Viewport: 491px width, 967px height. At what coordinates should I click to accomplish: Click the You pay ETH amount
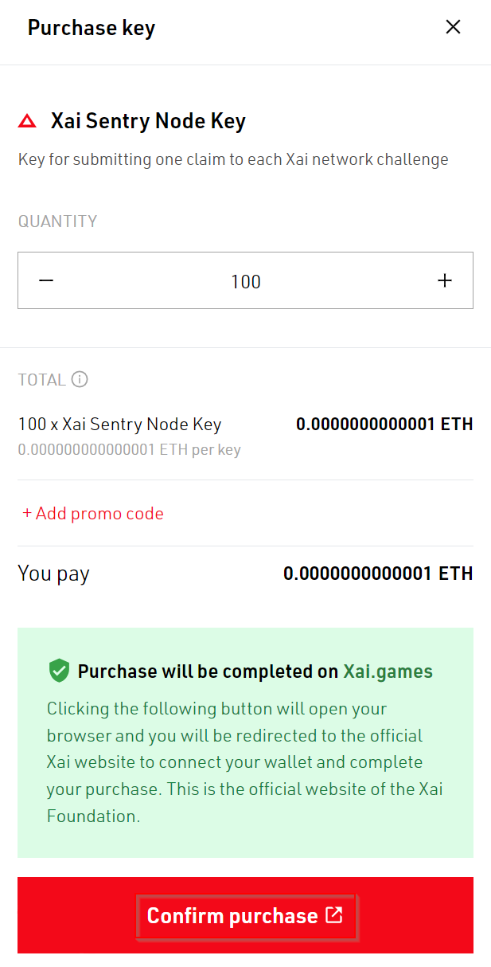[378, 574]
